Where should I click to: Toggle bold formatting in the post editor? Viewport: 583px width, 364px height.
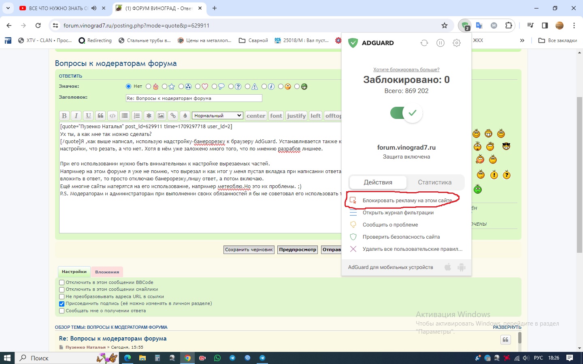(x=64, y=116)
